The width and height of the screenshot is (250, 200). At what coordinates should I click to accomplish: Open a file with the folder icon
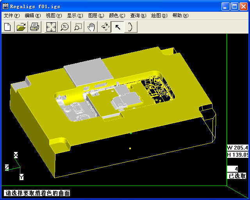[x=21, y=27]
